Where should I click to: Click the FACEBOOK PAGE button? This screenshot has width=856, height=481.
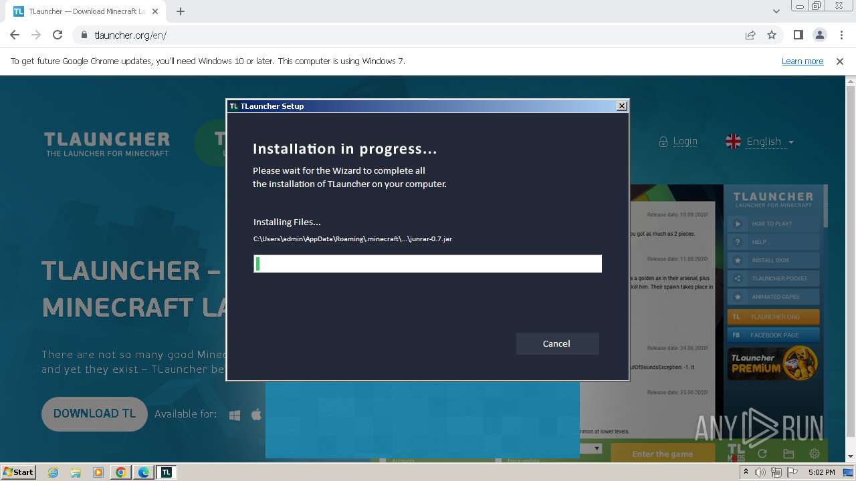773,335
